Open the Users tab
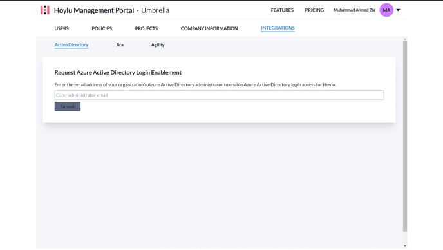 62,28
